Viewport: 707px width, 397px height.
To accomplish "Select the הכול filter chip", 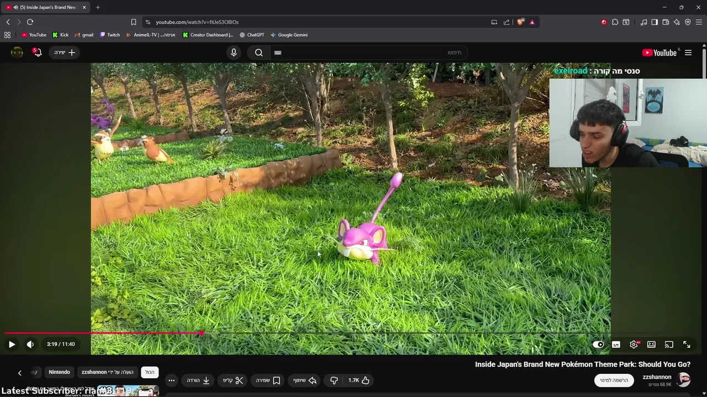I will (150, 372).
